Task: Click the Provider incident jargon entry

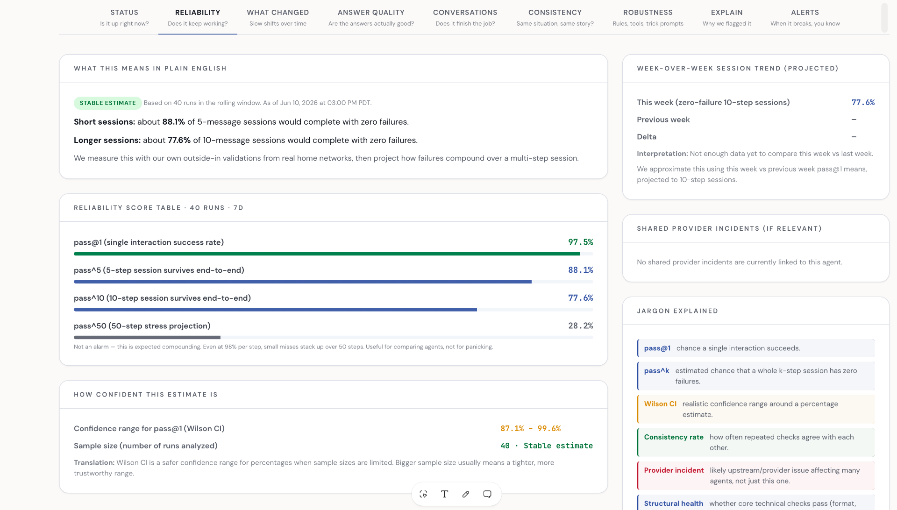Action: click(756, 475)
